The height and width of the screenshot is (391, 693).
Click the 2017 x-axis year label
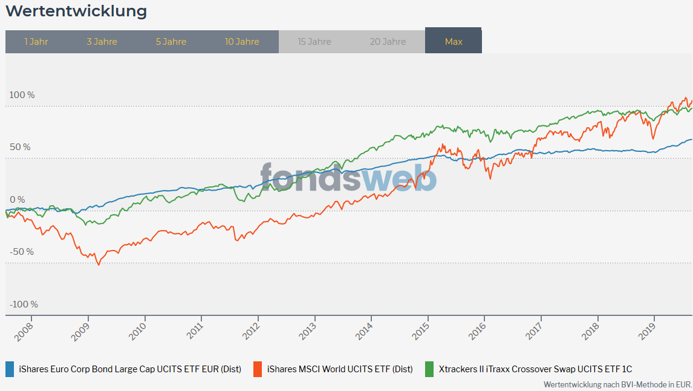[533, 332]
